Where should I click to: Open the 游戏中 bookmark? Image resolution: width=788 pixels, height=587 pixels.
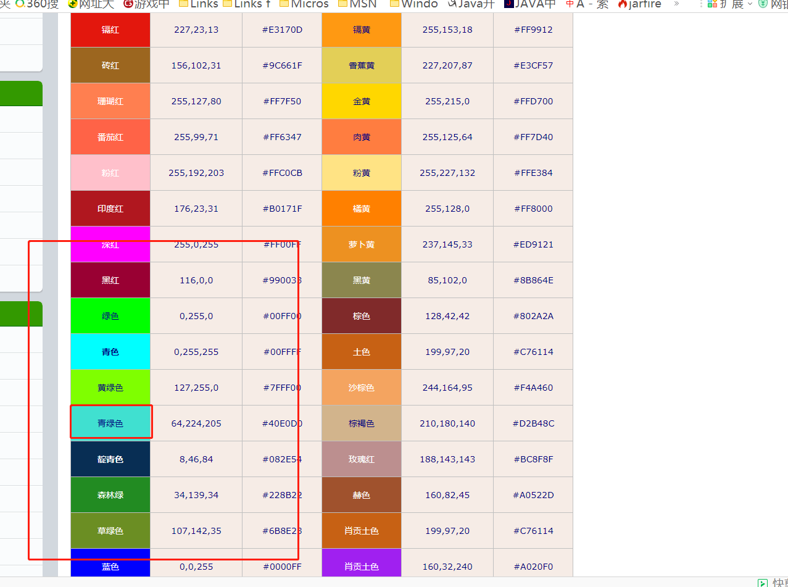point(146,4)
